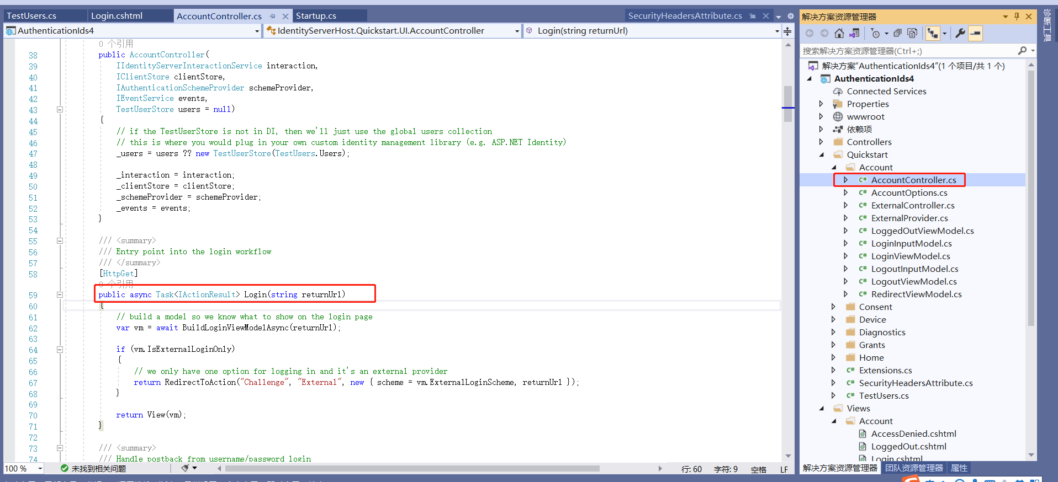Click the Back arrow in Solution Explorer

[810, 34]
